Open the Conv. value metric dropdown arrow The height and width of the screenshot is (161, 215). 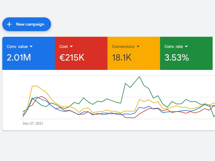click(31, 47)
